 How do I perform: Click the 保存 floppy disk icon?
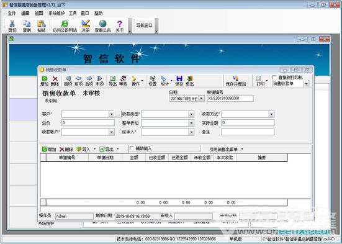click(179, 79)
